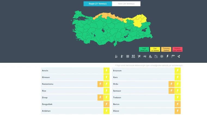This screenshot has width=207, height=115.
Task: Select the fog warning icon
Action: pyautogui.click(x=128, y=57)
